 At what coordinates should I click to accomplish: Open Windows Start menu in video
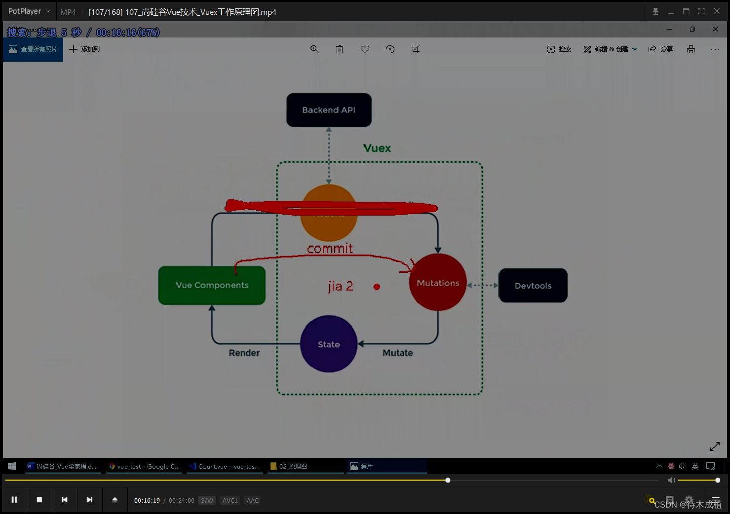click(12, 466)
